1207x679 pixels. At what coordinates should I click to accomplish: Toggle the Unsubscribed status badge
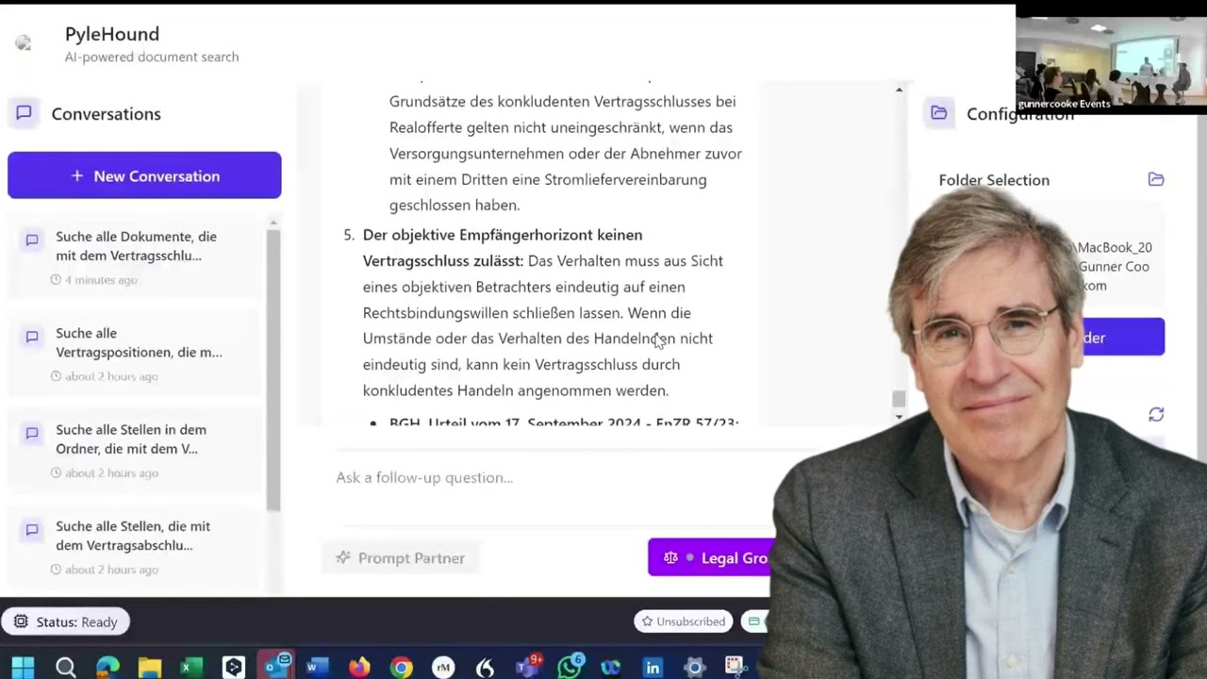(x=684, y=621)
